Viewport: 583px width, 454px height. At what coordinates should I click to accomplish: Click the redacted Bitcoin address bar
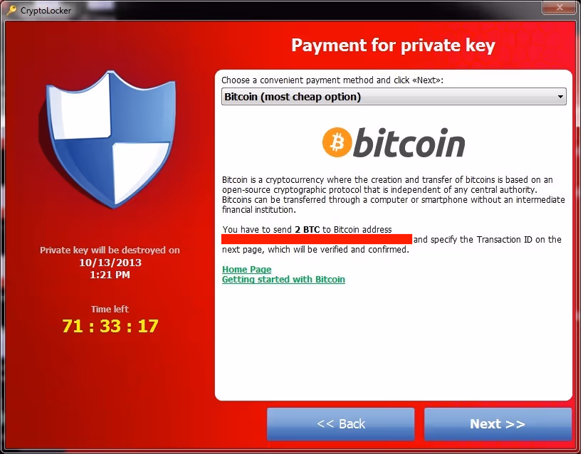[x=317, y=239]
